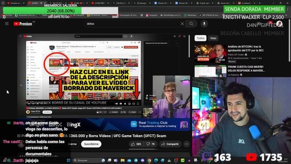The image size is (291, 164).
Task: Open the FRANK CUESTA CASI MUERE thumbnail
Action: 210,71
